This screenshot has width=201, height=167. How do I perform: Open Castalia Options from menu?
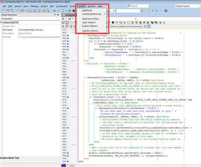[x=91, y=31]
